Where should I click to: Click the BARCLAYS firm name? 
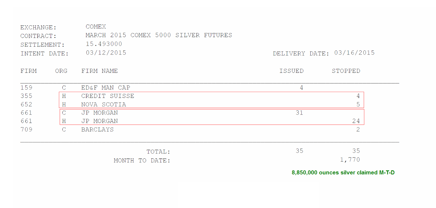[x=97, y=129]
